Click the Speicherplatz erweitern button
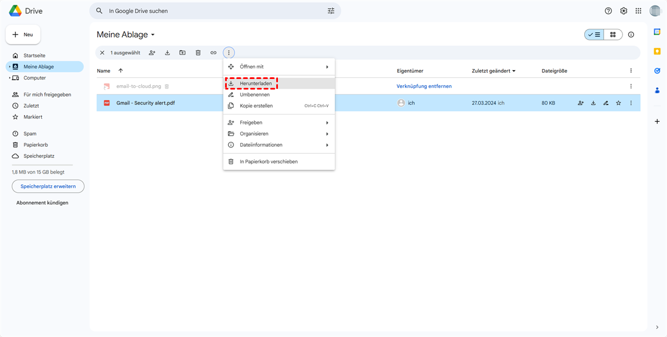667x337 pixels. (x=48, y=186)
